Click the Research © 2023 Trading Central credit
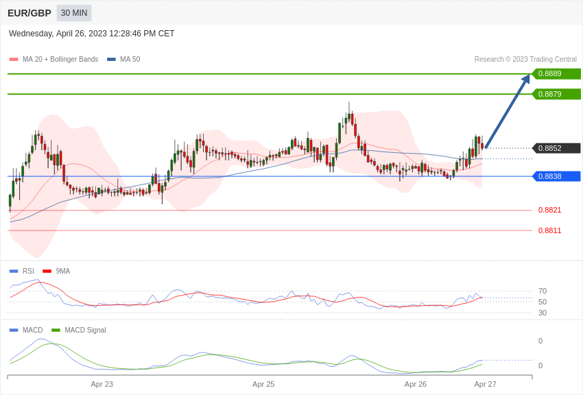This screenshot has height=395, width=583. click(525, 59)
